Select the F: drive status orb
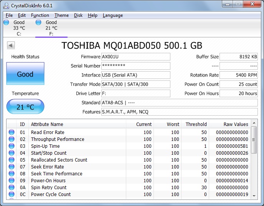The width and height of the screenshot is (264, 206). click(x=38, y=23)
